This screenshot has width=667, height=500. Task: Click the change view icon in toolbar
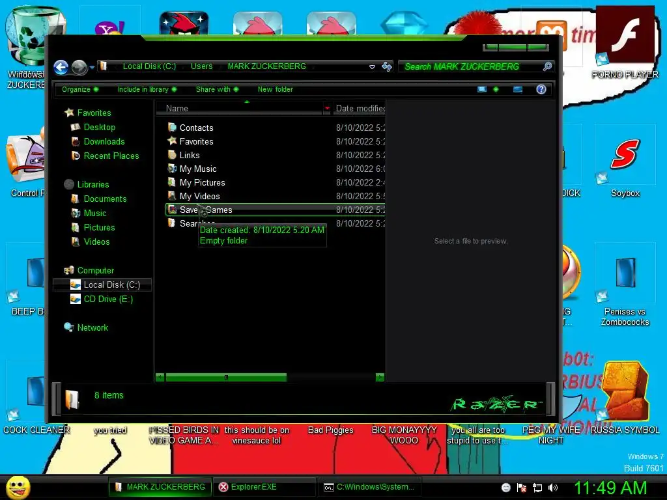pos(481,89)
